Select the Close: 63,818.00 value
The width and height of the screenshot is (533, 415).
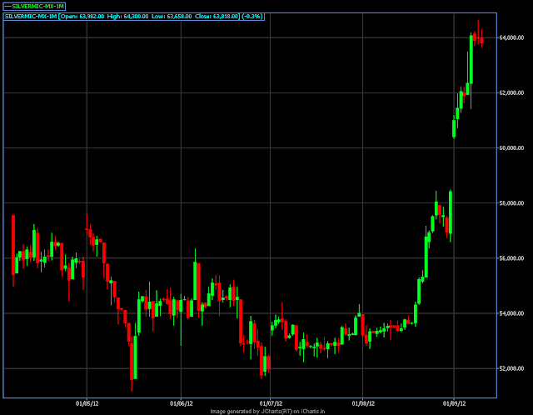[217, 17]
